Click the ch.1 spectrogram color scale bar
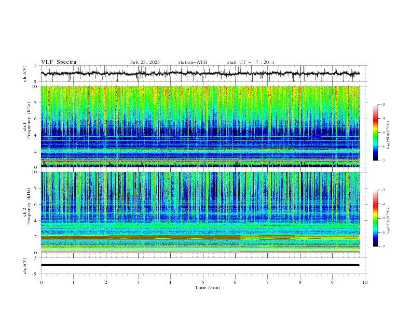The height and width of the screenshot is (317, 411). pos(375,133)
